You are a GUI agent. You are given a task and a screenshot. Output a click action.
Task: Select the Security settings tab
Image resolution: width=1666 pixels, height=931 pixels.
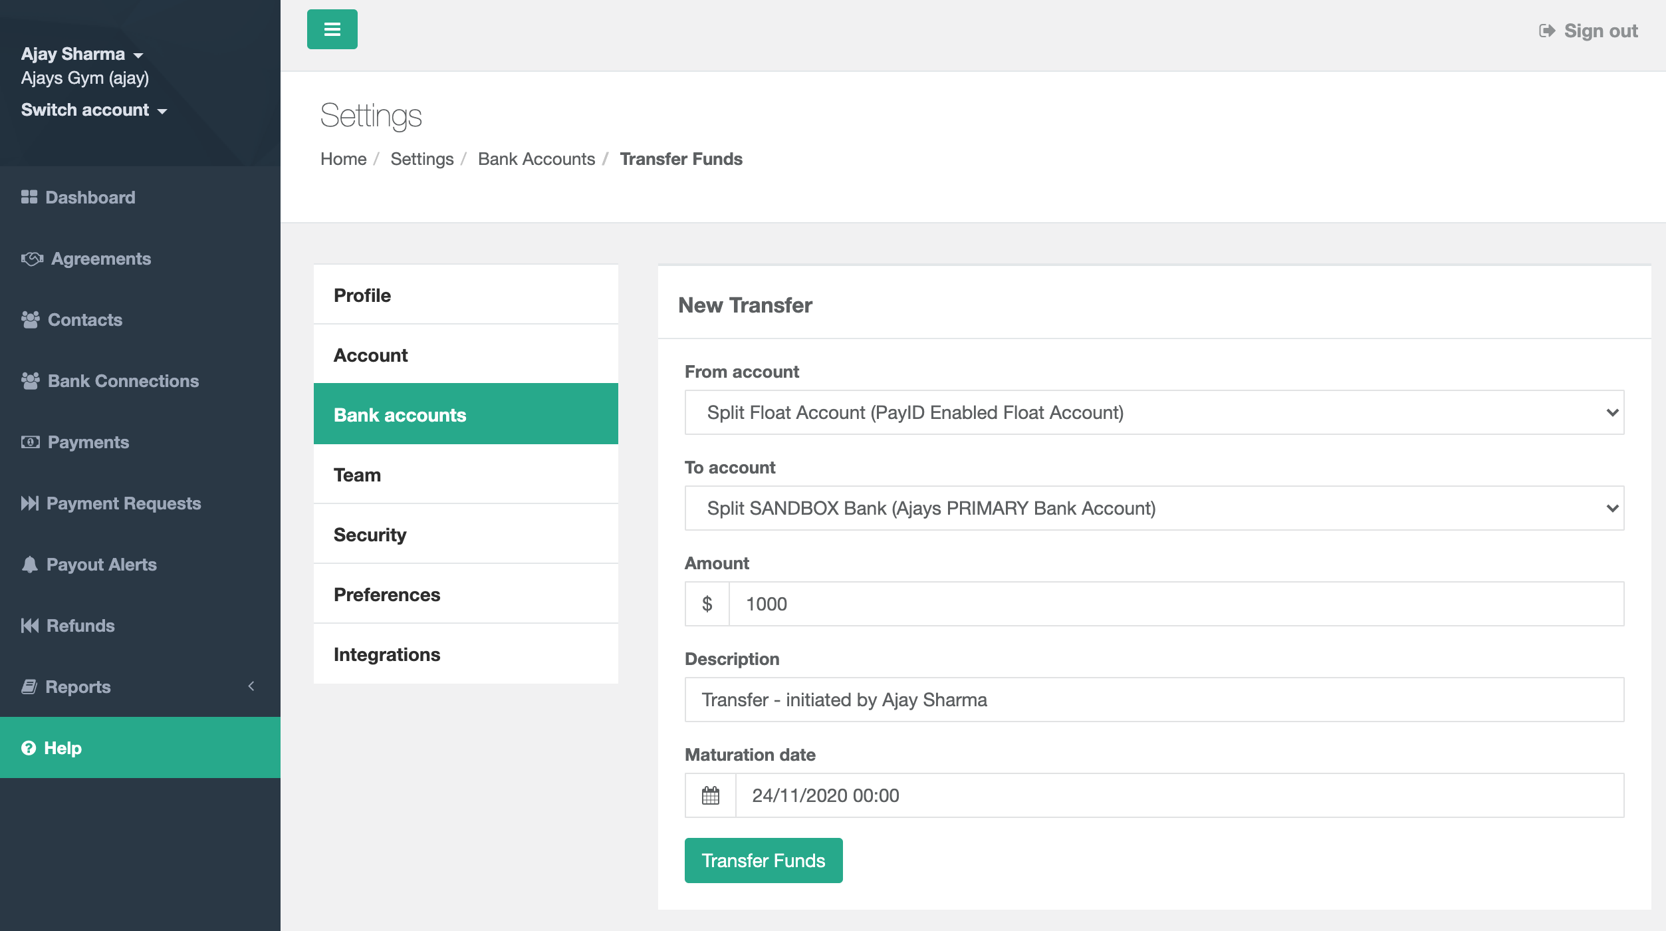point(370,535)
